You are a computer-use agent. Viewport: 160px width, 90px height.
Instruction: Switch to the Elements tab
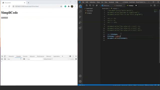click(11, 56)
